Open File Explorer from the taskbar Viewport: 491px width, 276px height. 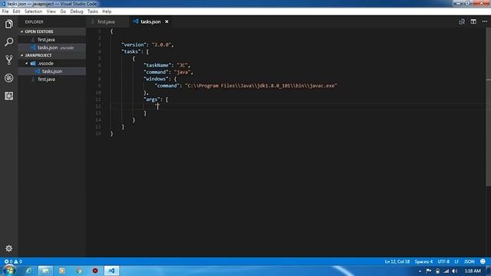click(45, 271)
